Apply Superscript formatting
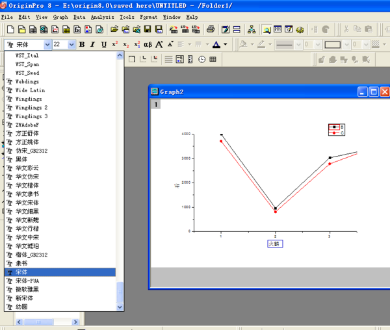Image resolution: width=390 pixels, height=330 pixels. point(115,44)
